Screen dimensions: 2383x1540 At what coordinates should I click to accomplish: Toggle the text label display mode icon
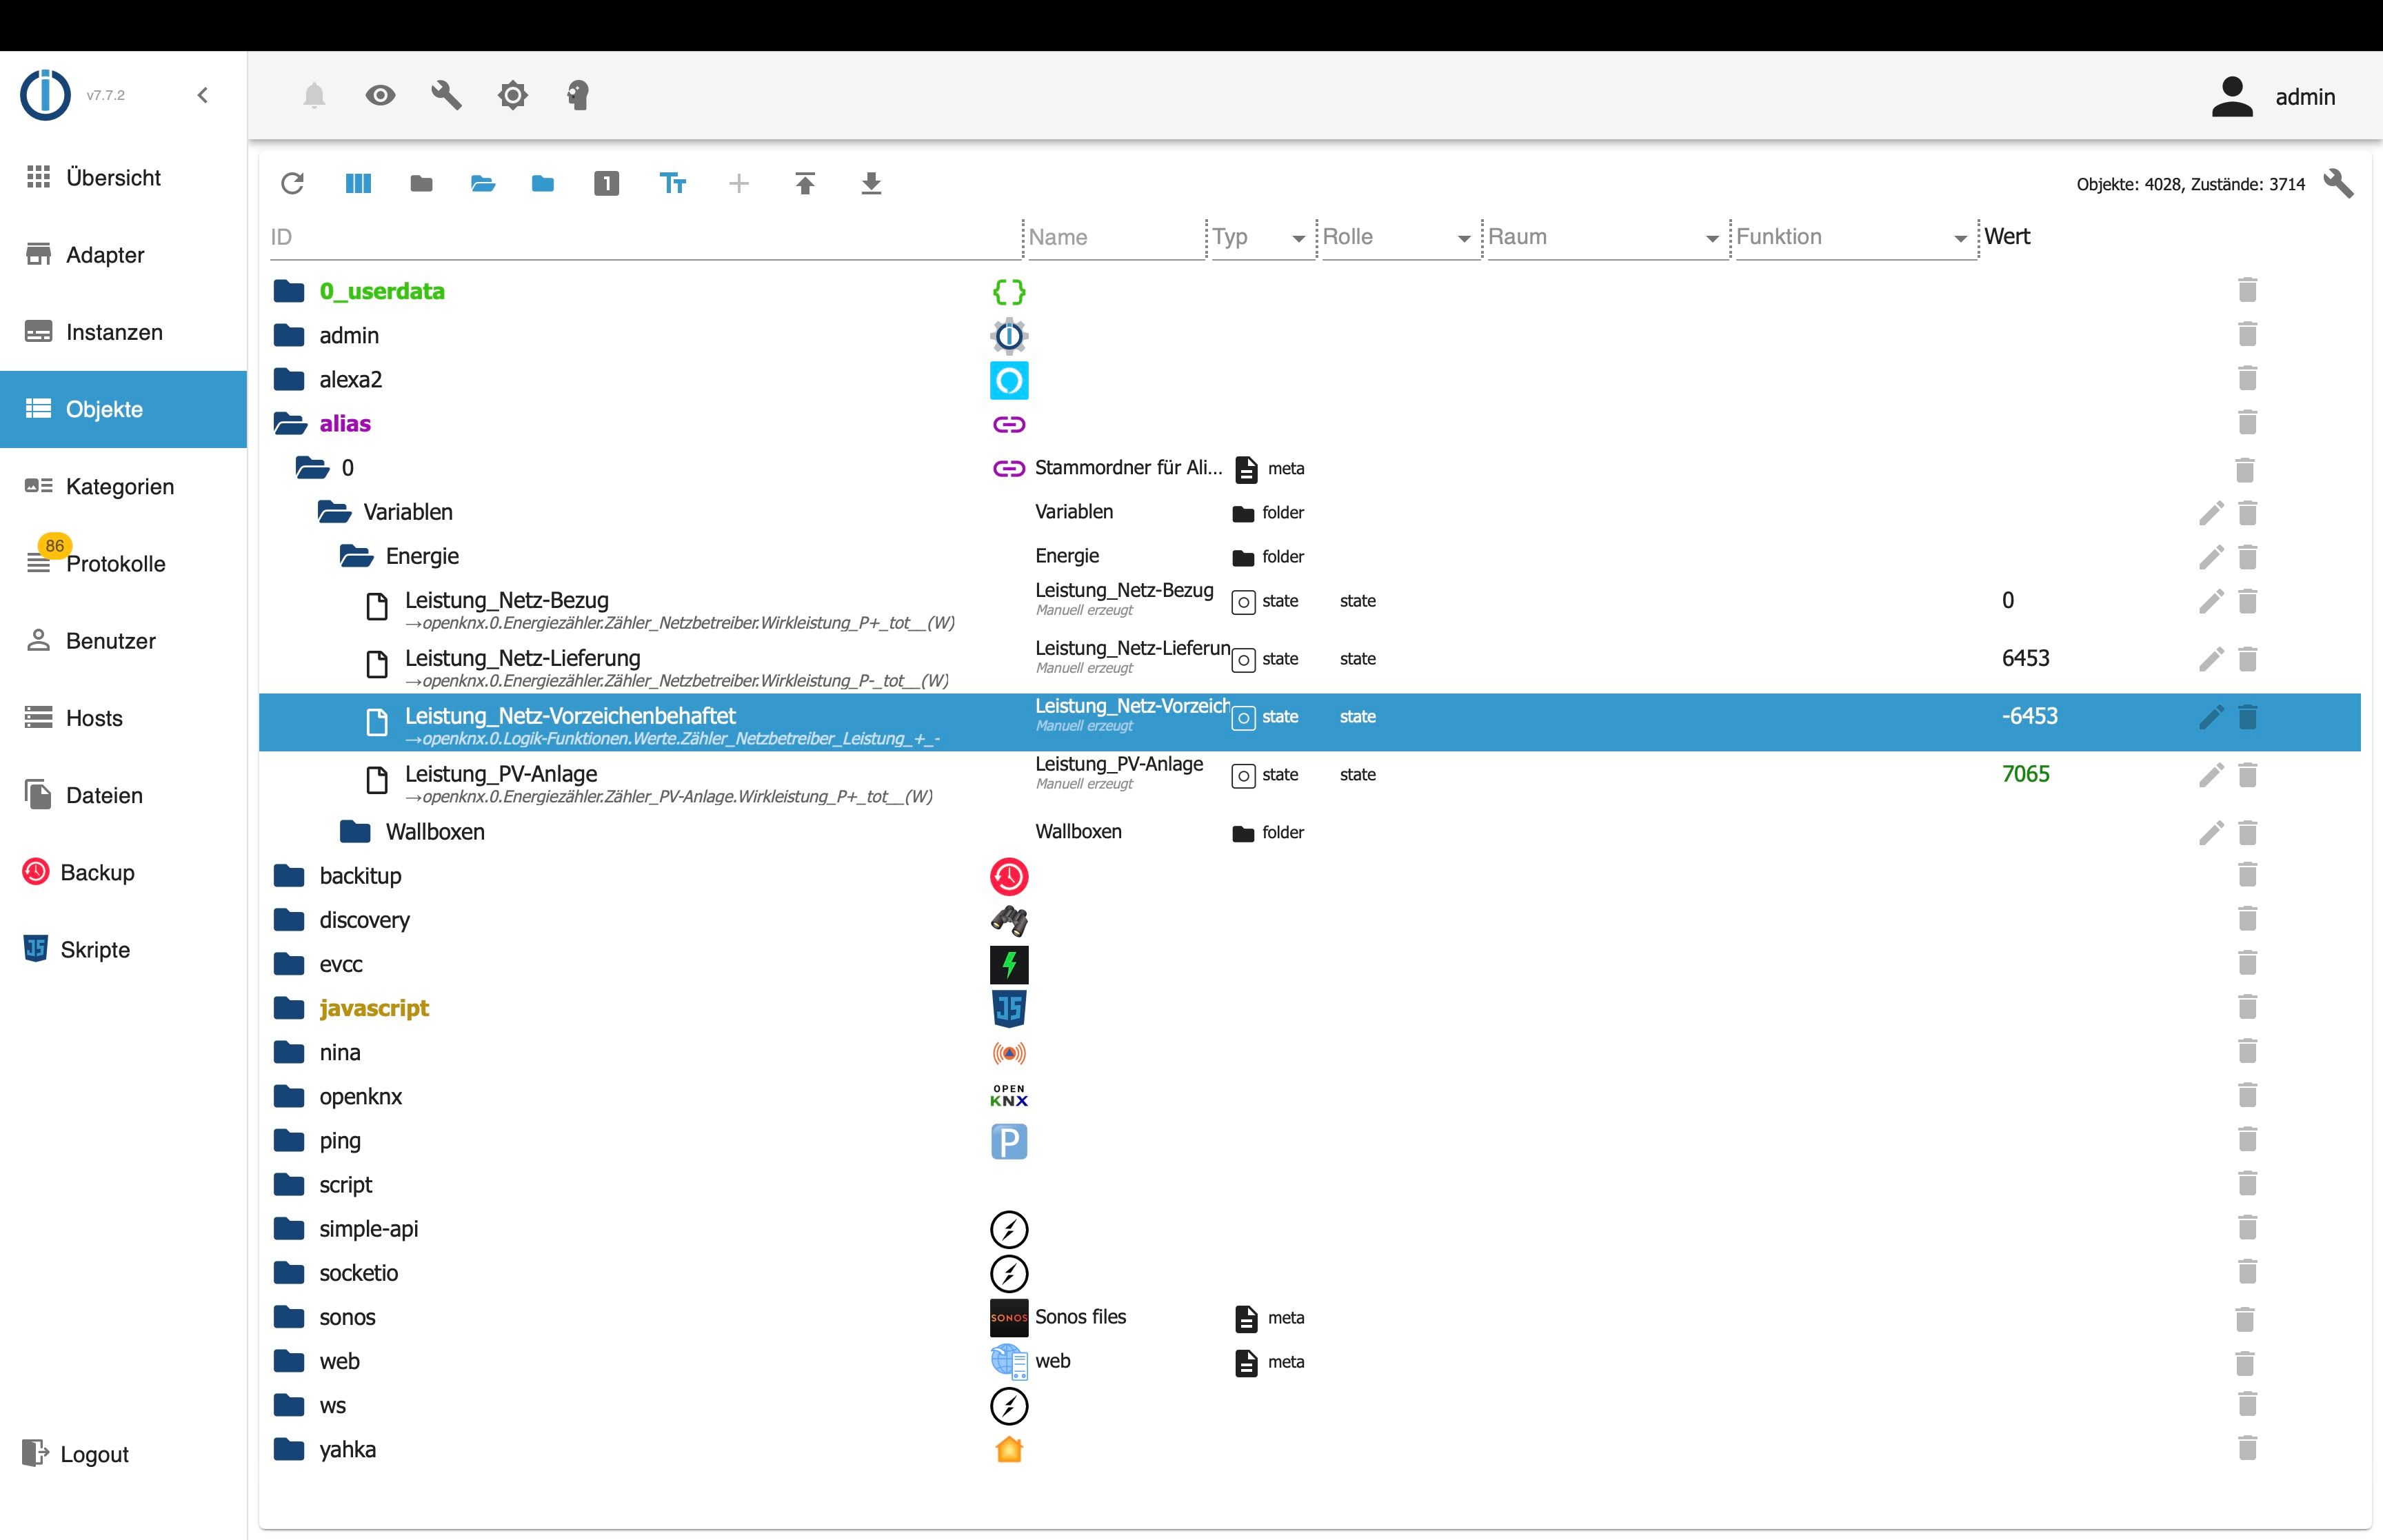click(x=673, y=183)
